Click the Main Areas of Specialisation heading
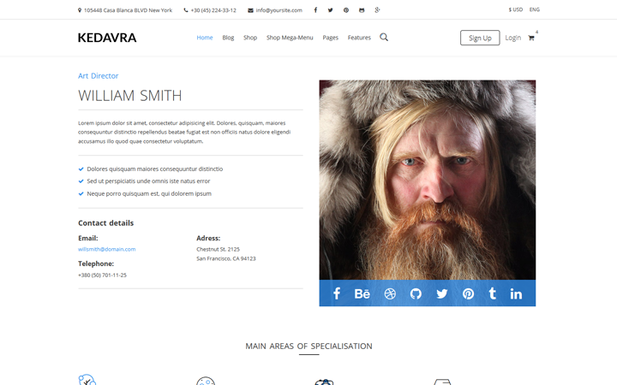The width and height of the screenshot is (617, 385). [308, 346]
